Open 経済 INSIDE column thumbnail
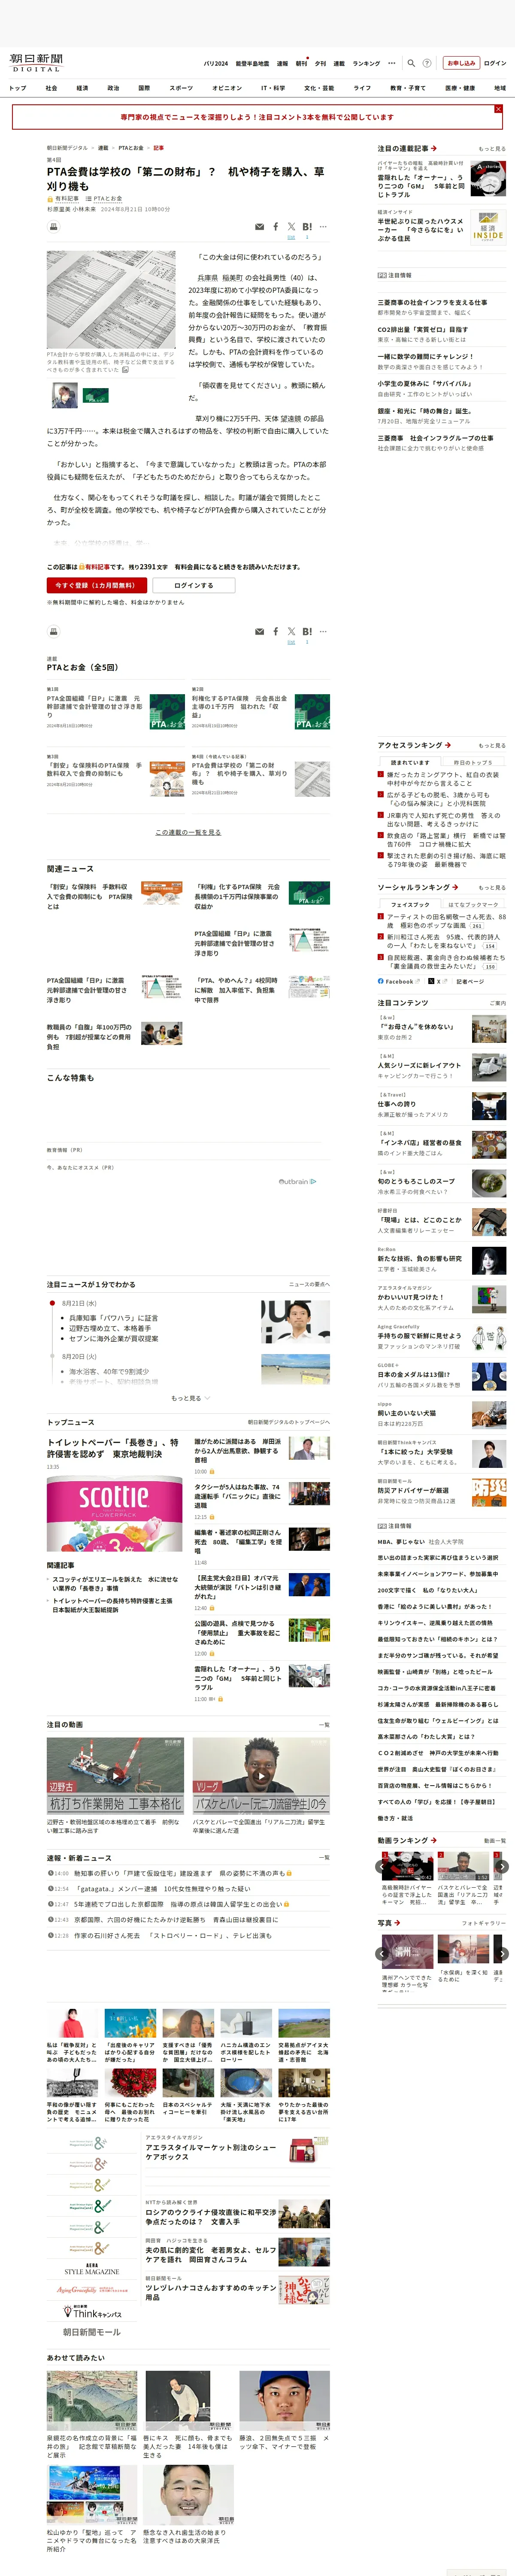Screen dimensions: 515x2576 point(488,228)
